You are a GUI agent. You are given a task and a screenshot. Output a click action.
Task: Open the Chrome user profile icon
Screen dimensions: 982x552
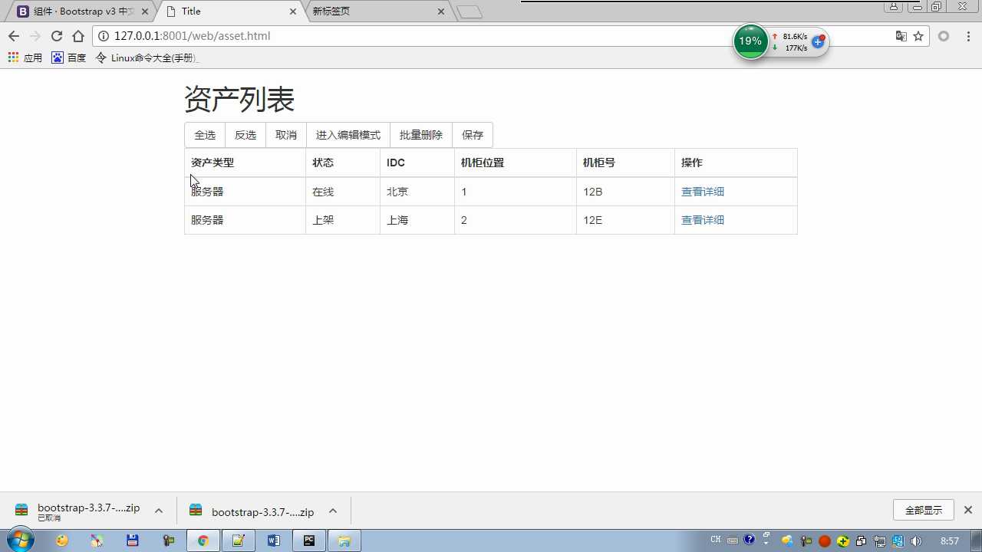point(894,7)
